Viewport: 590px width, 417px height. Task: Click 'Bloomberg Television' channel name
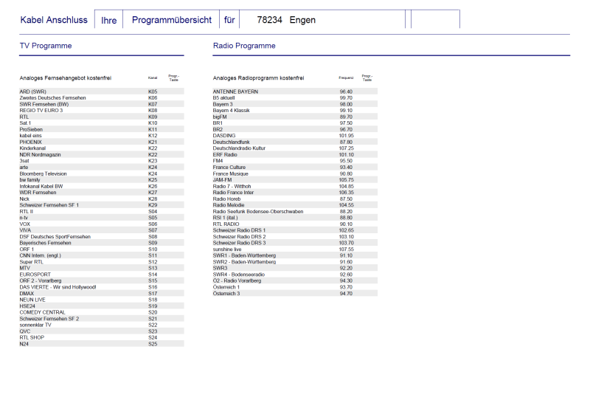click(43, 173)
